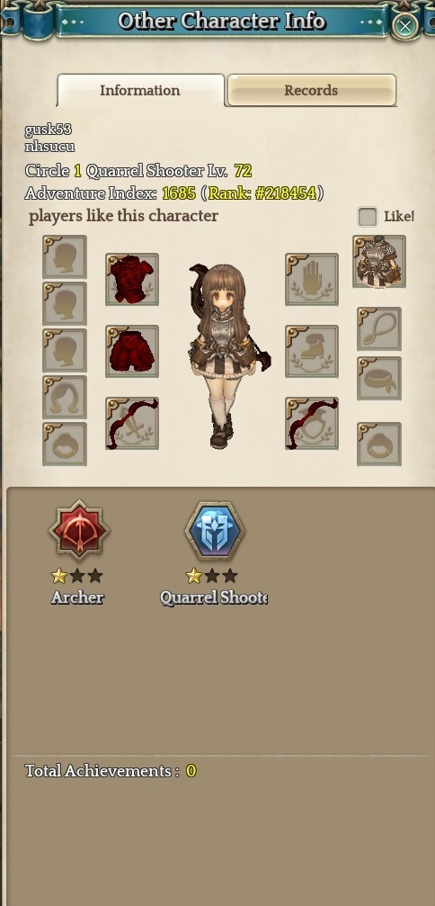The height and width of the screenshot is (906, 435).
Task: Select the necklace accessory slot
Action: point(379,328)
